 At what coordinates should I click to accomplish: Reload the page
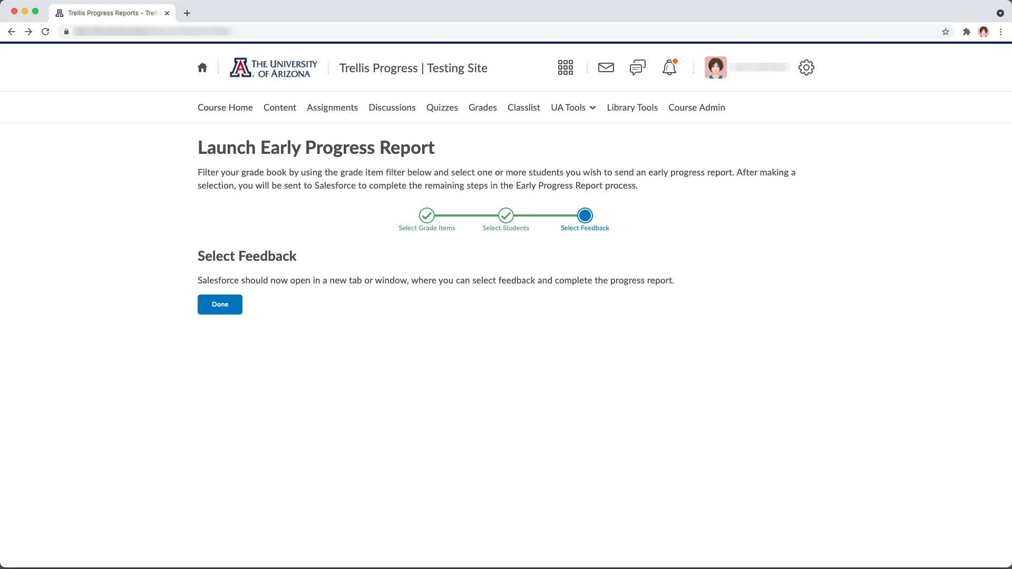[x=45, y=32]
